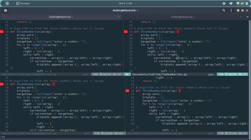Open the terminal search icon
The width and height of the screenshot is (251, 140).
pos(224,10)
